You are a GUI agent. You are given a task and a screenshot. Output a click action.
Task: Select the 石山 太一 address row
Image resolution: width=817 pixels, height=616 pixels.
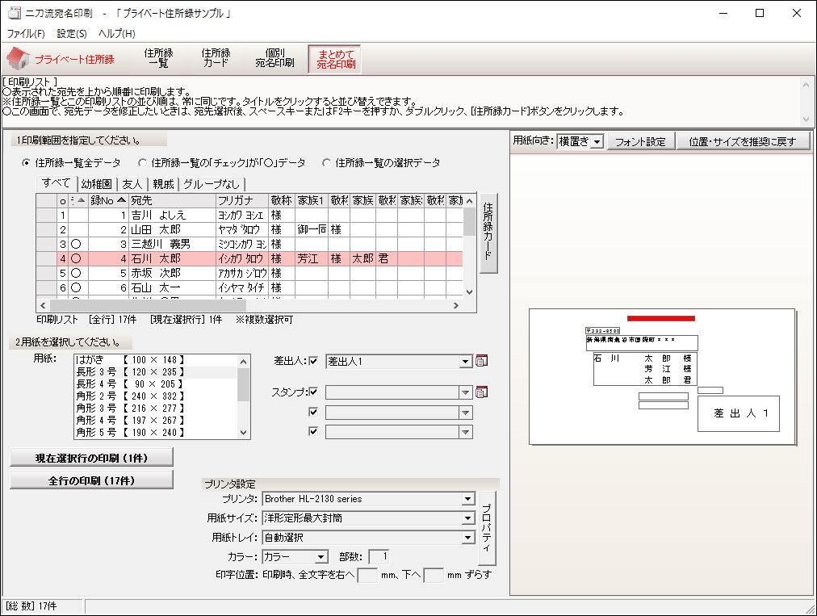click(x=249, y=287)
